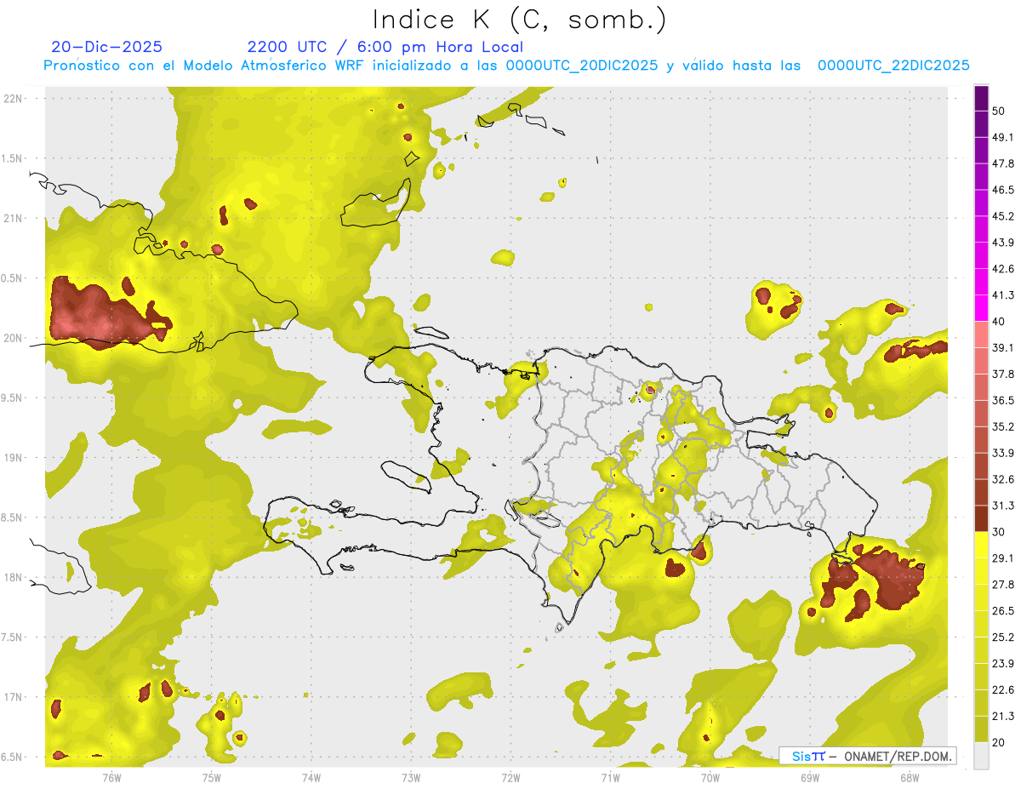Click the '22N' latitude label
This screenshot has height=789, width=1021.
(14, 98)
